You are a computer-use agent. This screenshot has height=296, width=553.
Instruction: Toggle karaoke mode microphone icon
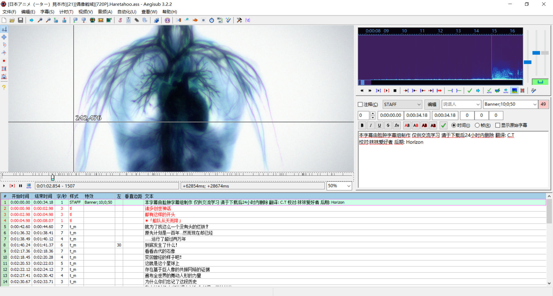point(534,91)
